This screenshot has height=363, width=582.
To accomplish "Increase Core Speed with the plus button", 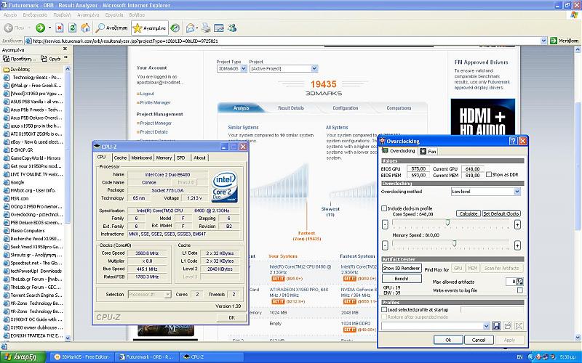I will 517,224.
